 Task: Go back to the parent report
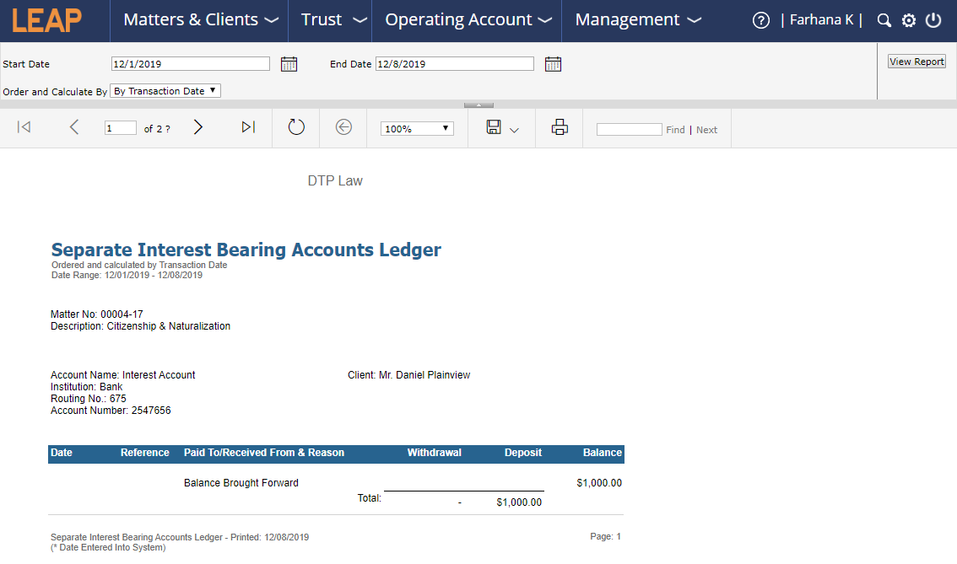343,126
